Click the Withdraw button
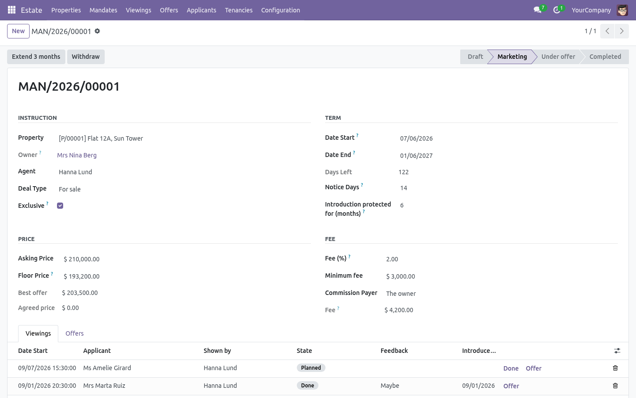 86,57
